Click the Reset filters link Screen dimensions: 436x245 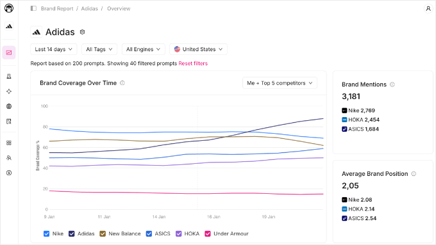pyautogui.click(x=193, y=63)
